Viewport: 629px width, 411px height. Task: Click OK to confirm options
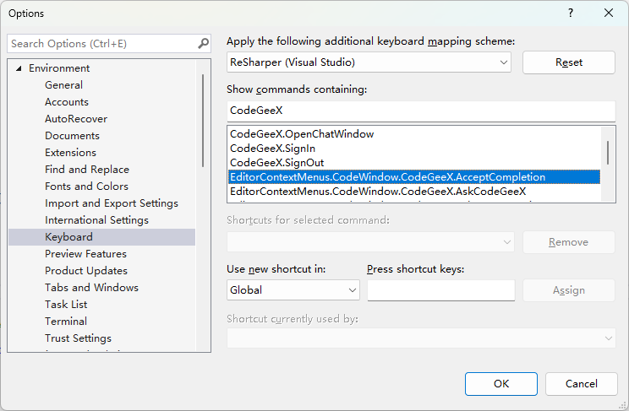point(501,384)
